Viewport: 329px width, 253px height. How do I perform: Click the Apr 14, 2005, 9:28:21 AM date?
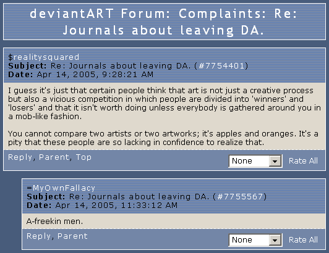(95, 74)
